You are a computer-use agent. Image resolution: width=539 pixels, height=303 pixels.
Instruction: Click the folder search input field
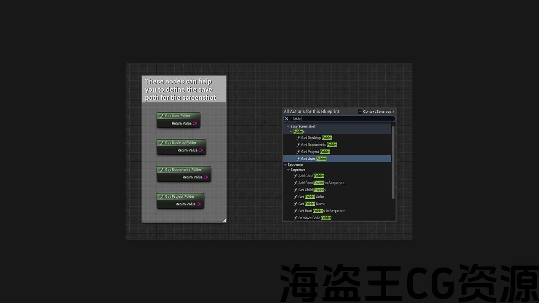pyautogui.click(x=341, y=119)
